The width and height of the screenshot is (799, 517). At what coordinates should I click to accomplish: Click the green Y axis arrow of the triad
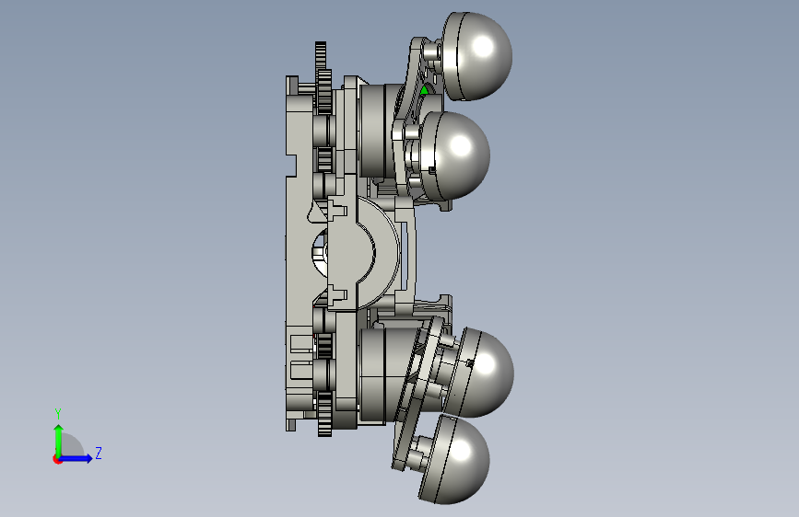coord(59,440)
